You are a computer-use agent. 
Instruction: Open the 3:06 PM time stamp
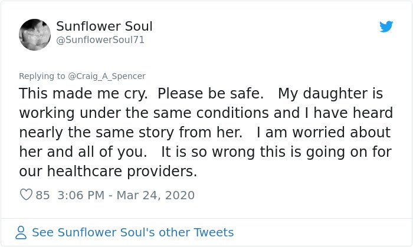click(81, 195)
